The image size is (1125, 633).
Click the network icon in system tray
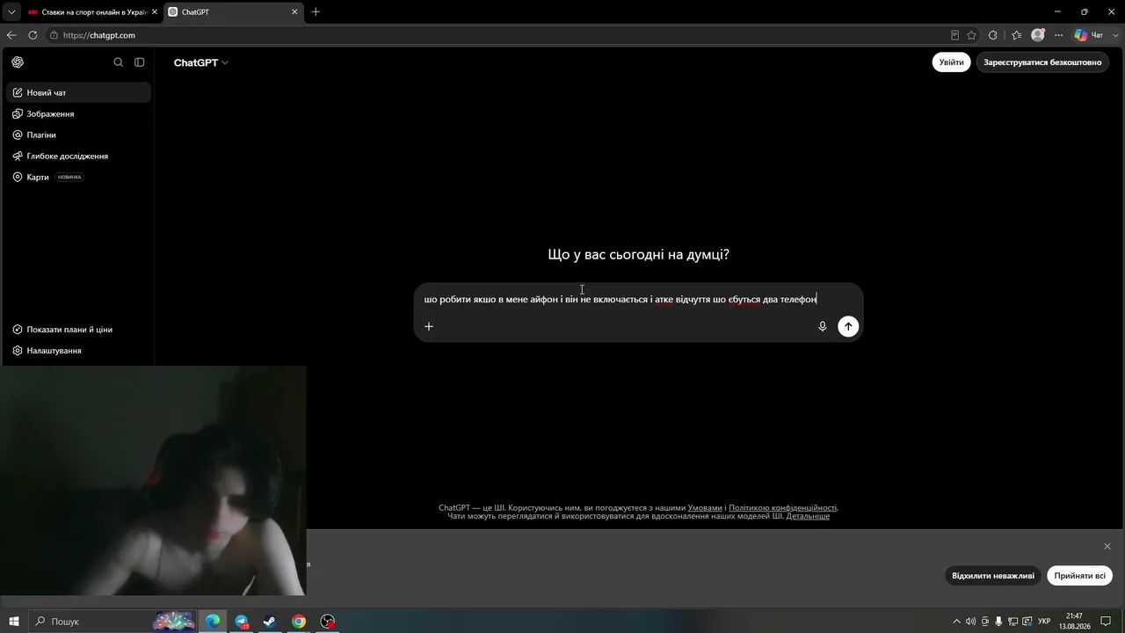[1012, 622]
